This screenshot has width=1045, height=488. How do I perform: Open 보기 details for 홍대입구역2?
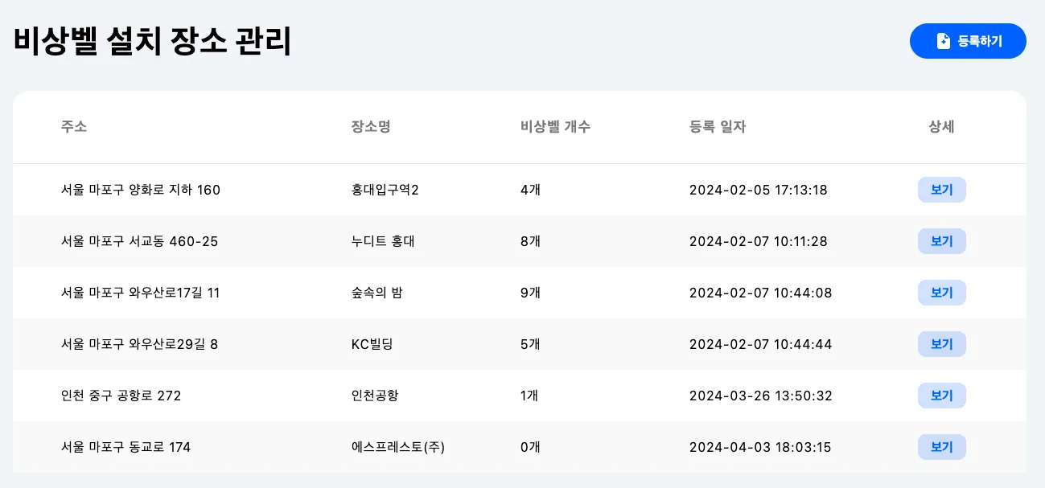pyautogui.click(x=941, y=190)
